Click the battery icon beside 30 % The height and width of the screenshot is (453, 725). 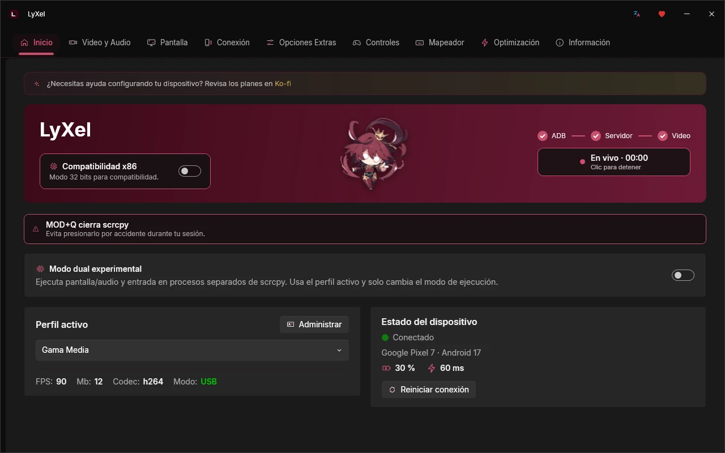click(386, 368)
